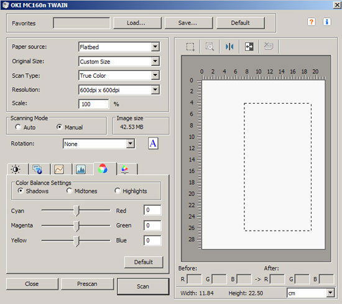Image resolution: width=342 pixels, height=304 pixels.
Task: Select the Color Balance tab
Action: point(103,169)
